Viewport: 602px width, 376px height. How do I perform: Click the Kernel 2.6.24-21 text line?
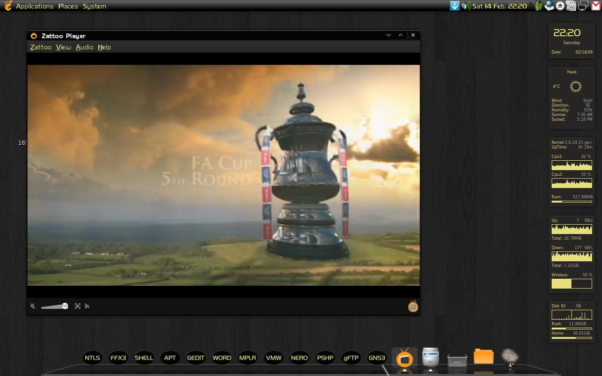571,142
